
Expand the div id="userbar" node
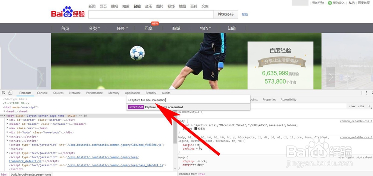coord(7,120)
